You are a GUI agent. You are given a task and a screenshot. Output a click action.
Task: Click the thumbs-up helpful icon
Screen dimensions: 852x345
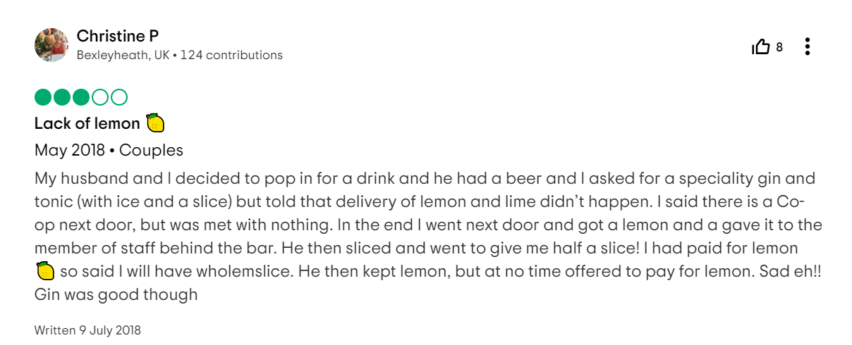pyautogui.click(x=761, y=47)
